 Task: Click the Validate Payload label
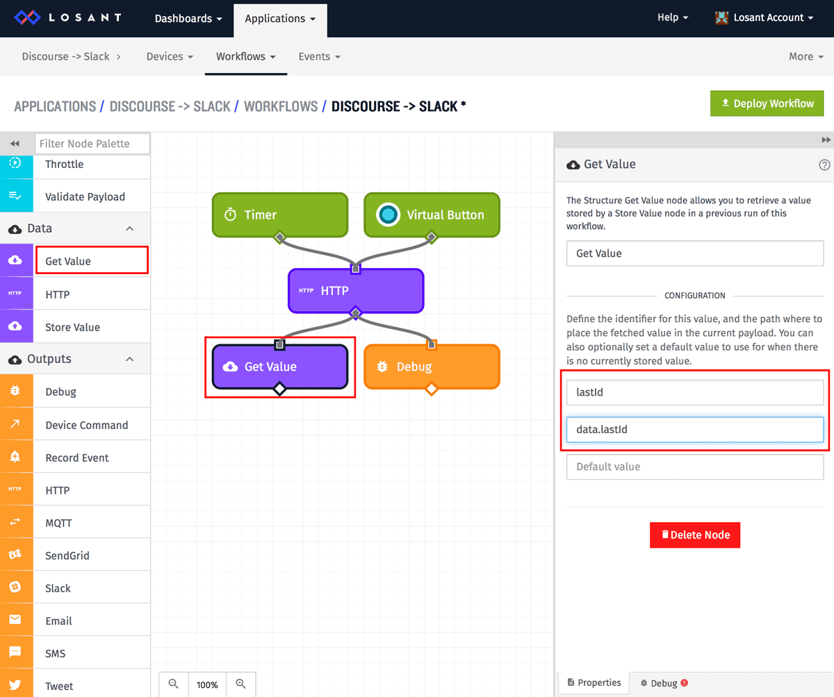point(85,196)
